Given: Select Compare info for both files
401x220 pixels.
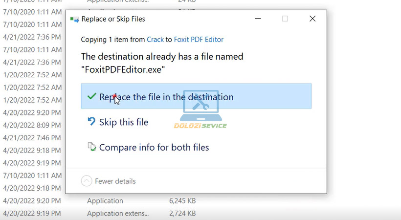Looking at the screenshot, I should pos(154,147).
